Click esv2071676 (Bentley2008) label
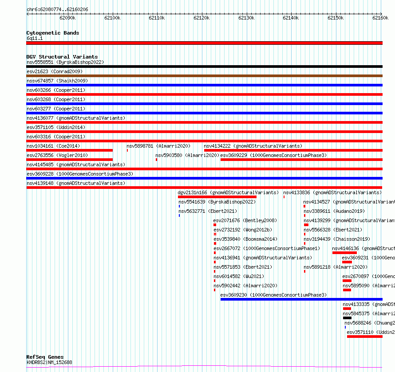 click(x=245, y=220)
